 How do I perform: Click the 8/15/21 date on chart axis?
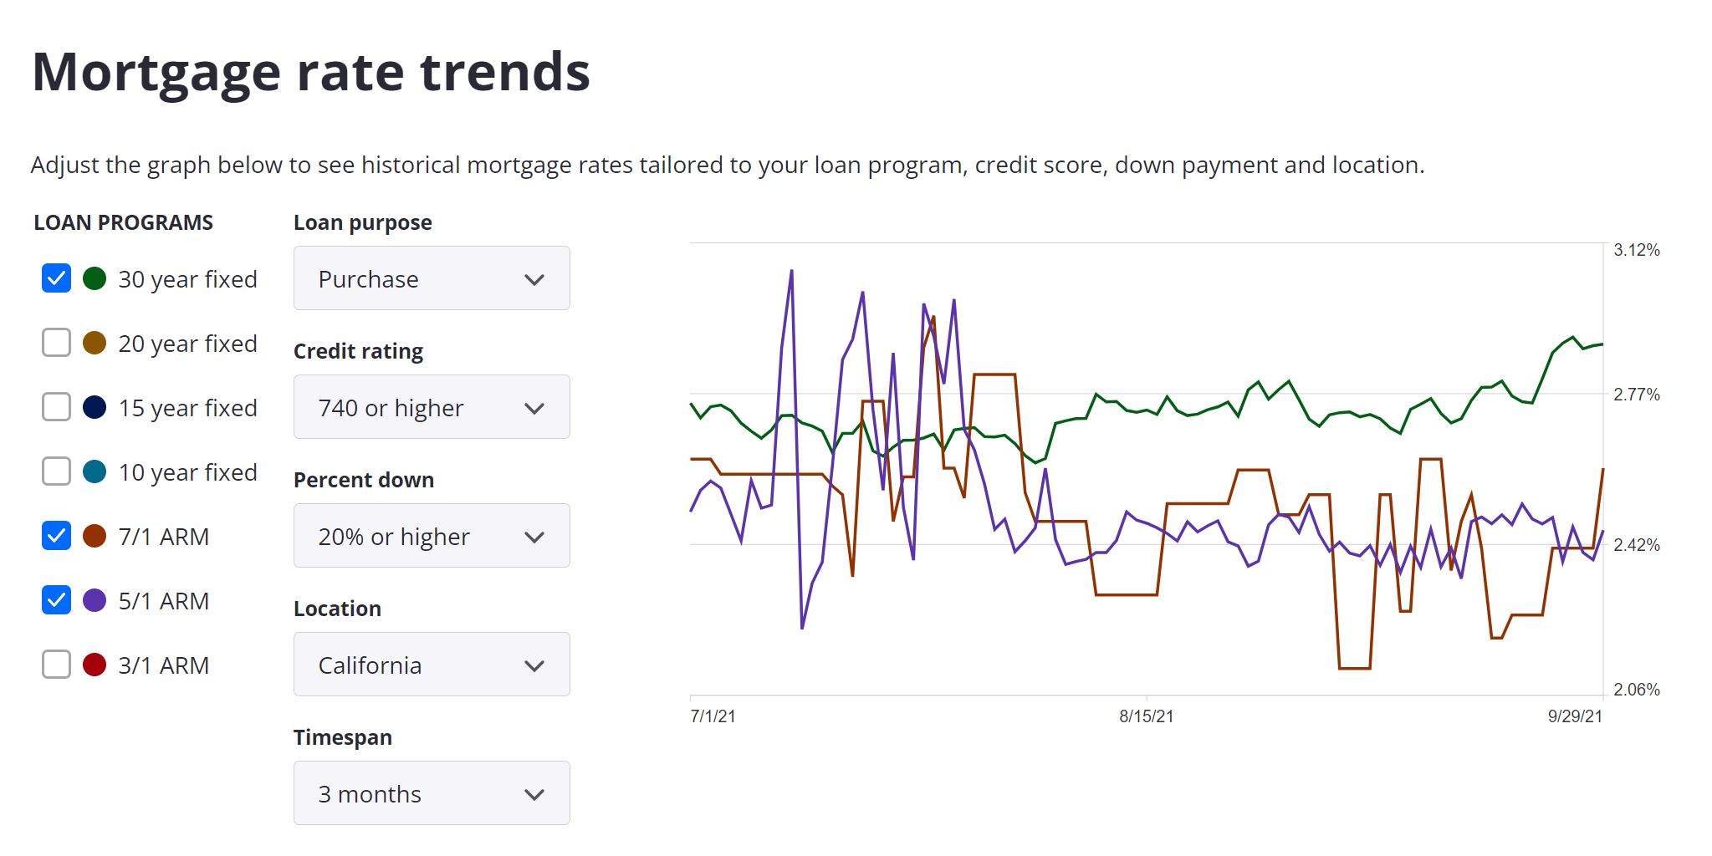pos(1146,716)
